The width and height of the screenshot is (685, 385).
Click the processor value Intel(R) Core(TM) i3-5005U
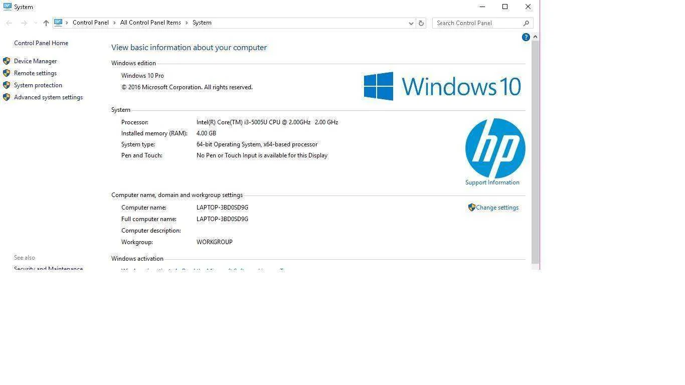(x=267, y=122)
